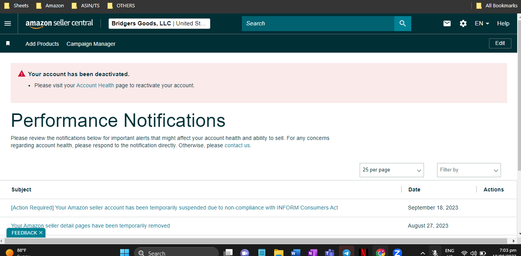521x256 pixels.
Task: Switch to Chrome in the taskbar
Action: [x=380, y=253]
